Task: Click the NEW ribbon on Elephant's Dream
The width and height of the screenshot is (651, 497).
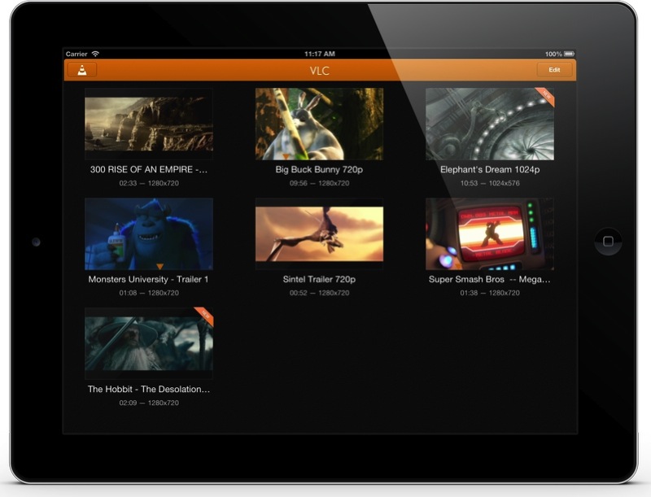Action: (546, 96)
